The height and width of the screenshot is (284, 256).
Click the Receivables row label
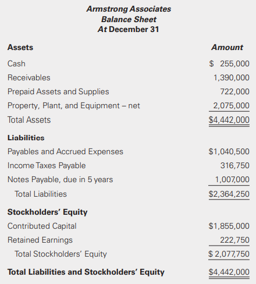pyautogui.click(x=29, y=77)
